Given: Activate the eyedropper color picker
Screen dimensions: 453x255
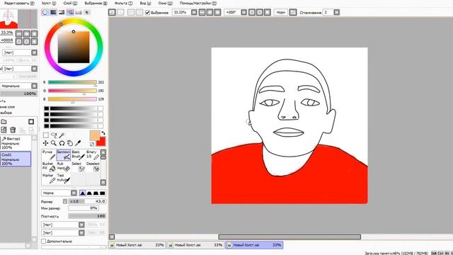Looking at the screenshot, I should [x=78, y=143].
